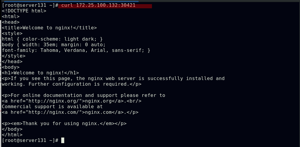This screenshot has height=147, width=300.
Task: Click the blinking cursor at the bottom prompt
Action: coord(63,140)
